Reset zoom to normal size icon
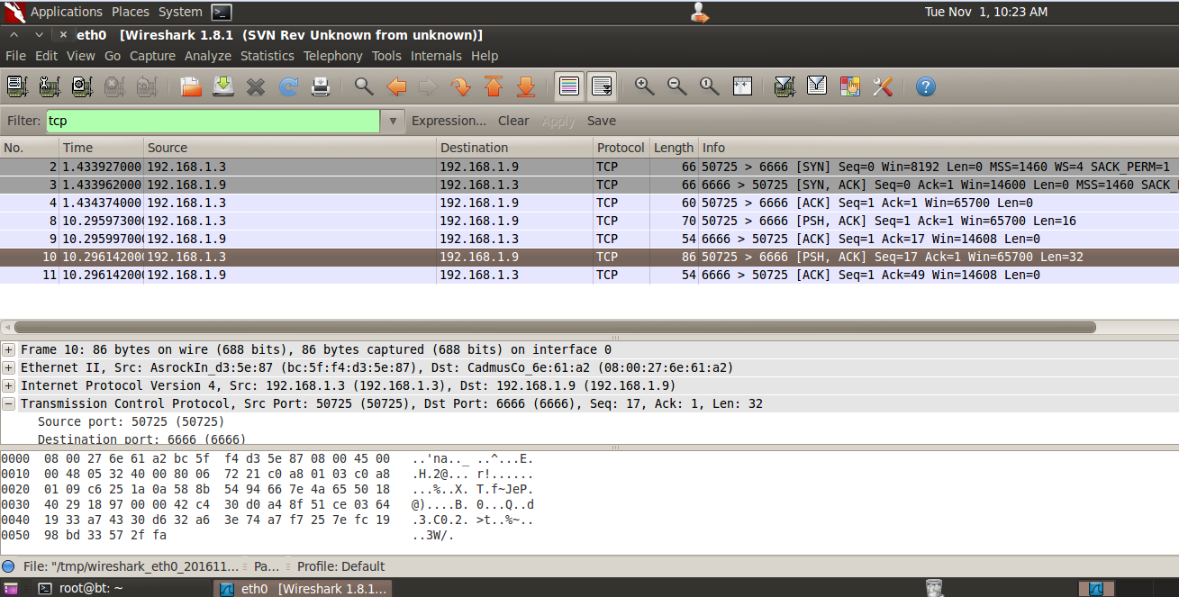Image resolution: width=1179 pixels, height=597 pixels. (x=710, y=86)
